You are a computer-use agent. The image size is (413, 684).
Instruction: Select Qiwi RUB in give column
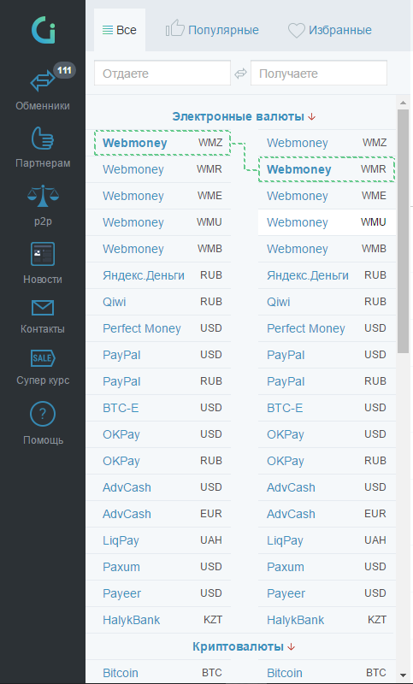click(x=158, y=302)
